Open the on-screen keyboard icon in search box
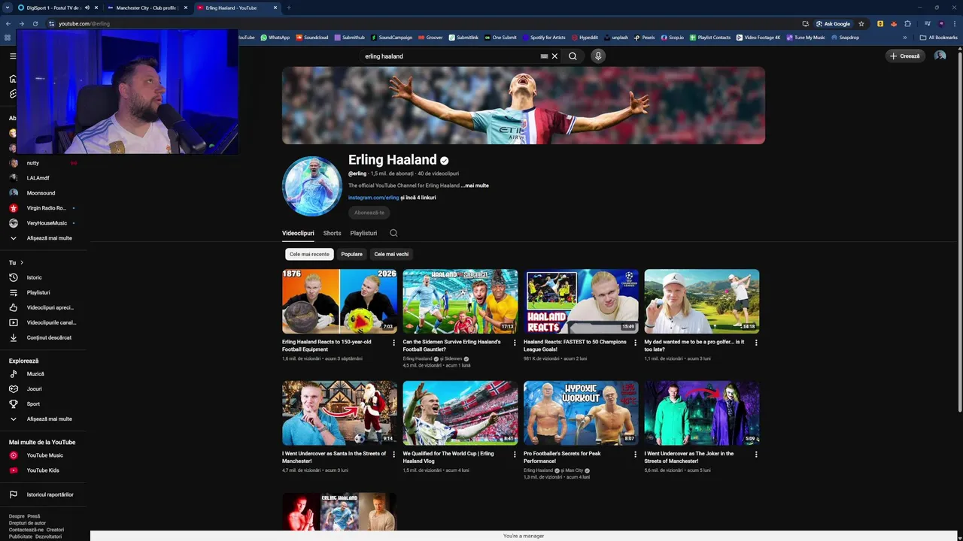 coord(544,56)
